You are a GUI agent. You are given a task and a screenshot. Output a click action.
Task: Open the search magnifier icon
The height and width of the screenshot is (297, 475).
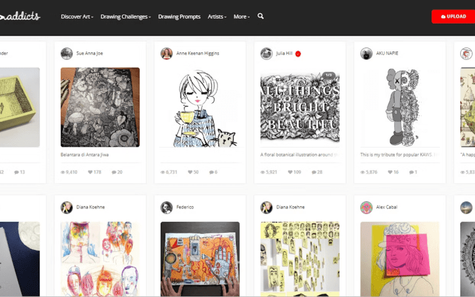click(x=261, y=16)
